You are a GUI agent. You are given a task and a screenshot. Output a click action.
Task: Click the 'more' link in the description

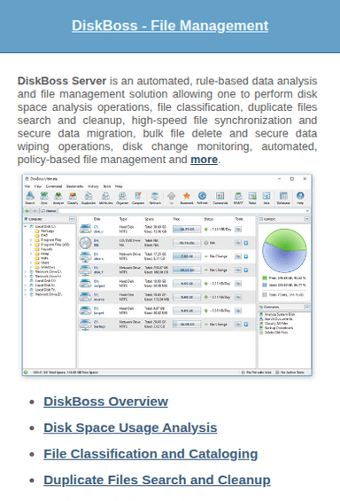pos(205,160)
